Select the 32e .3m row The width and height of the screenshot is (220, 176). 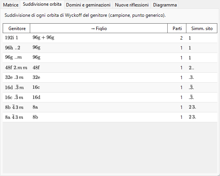(x=110, y=77)
